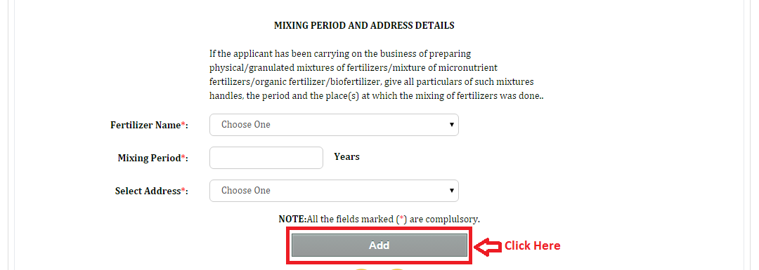Click the Select Address label
Viewport: 759px width, 270px height.
[x=152, y=191]
